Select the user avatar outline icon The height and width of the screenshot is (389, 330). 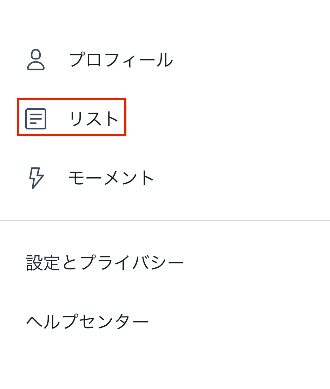coord(36,59)
